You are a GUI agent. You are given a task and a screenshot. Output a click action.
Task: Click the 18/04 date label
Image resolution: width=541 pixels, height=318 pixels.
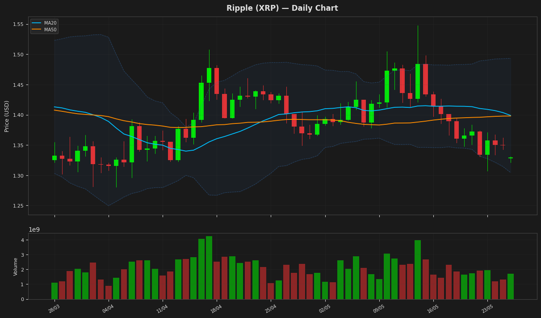[217, 309]
